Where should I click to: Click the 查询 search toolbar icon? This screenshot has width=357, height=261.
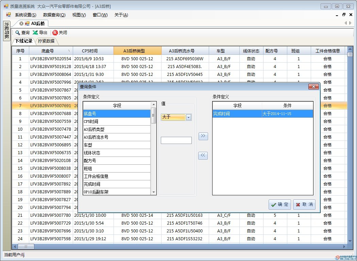coord(18,33)
